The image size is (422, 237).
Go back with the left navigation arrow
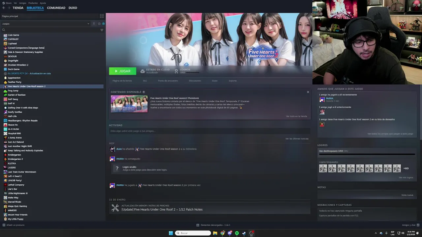click(x=4, y=8)
